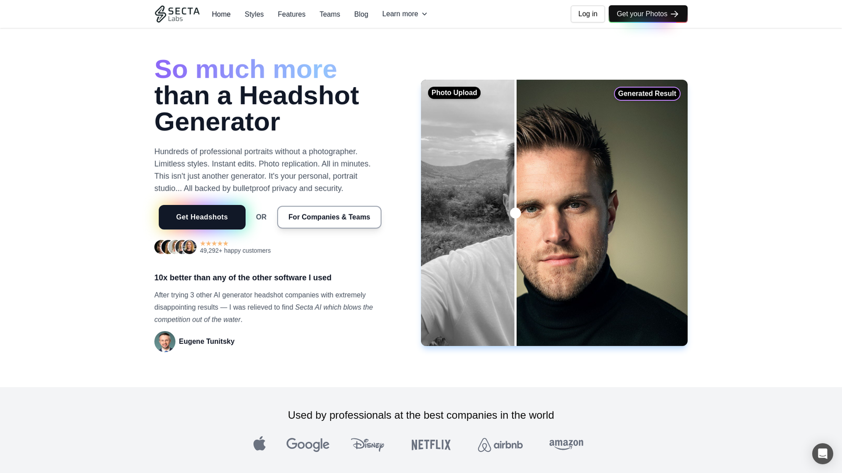The image size is (842, 473).
Task: Click the five-star rating icons
Action: (x=214, y=243)
